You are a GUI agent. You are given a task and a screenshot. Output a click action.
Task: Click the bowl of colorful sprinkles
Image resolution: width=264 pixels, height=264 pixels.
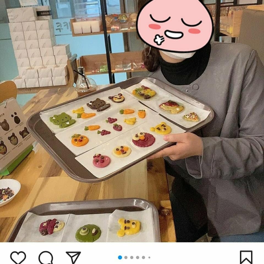(x=9, y=193)
